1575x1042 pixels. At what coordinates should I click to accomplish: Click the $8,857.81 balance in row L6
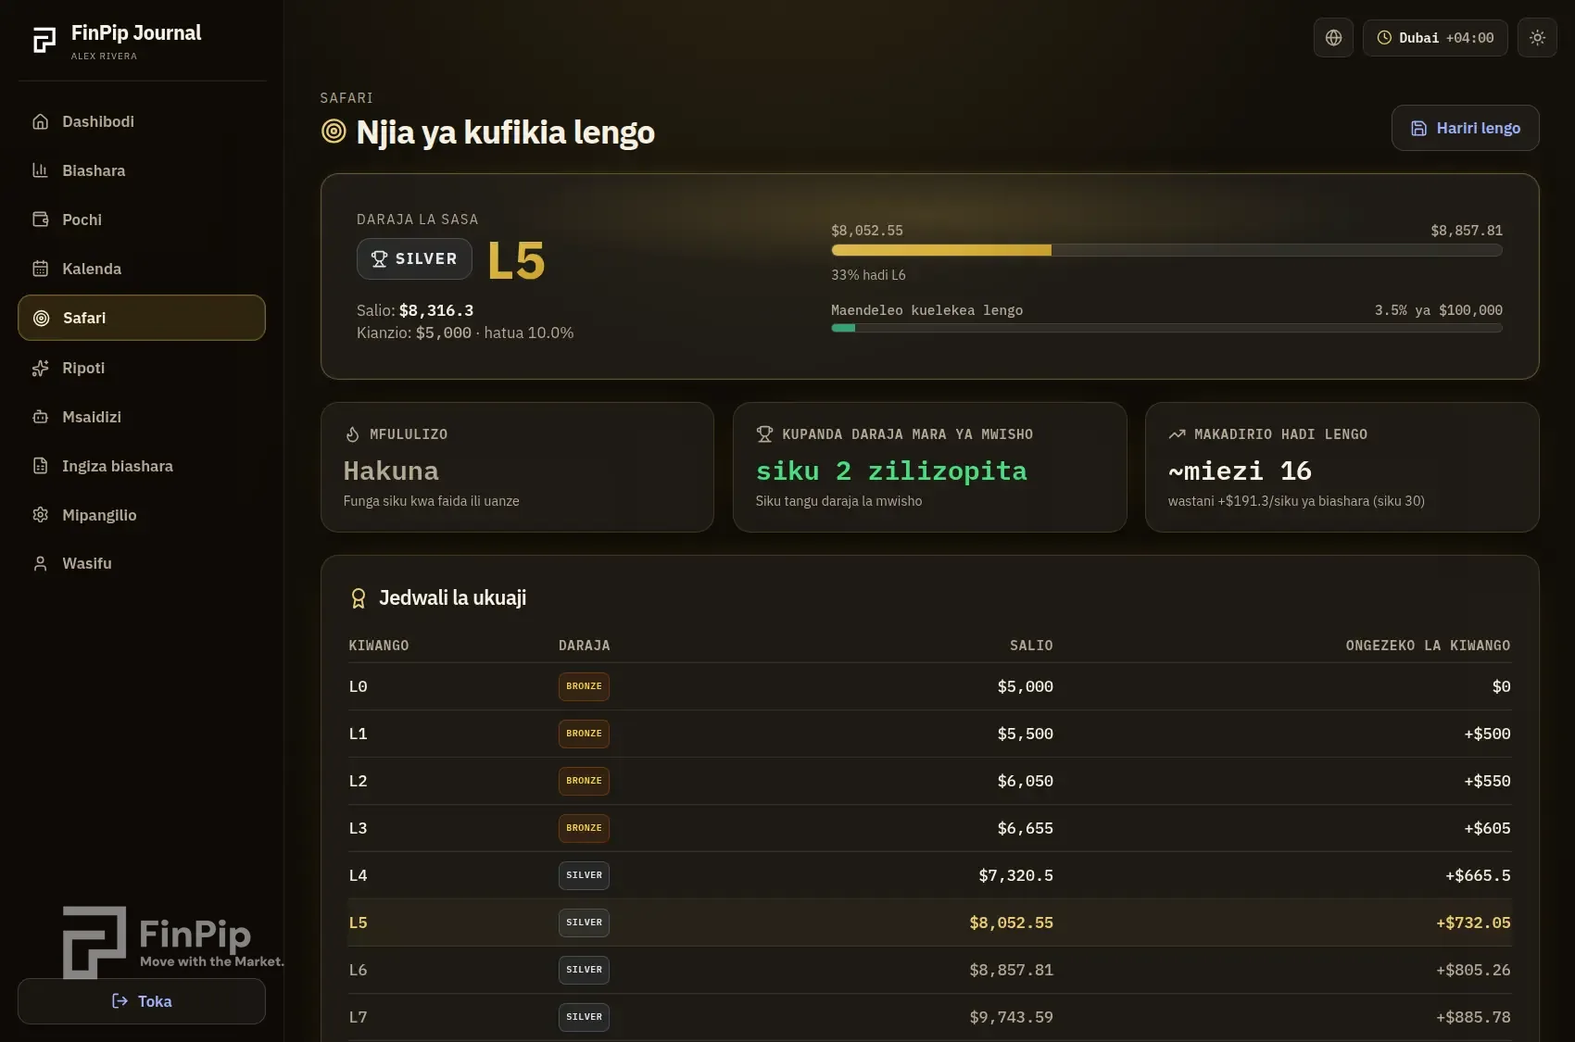[x=1011, y=970]
